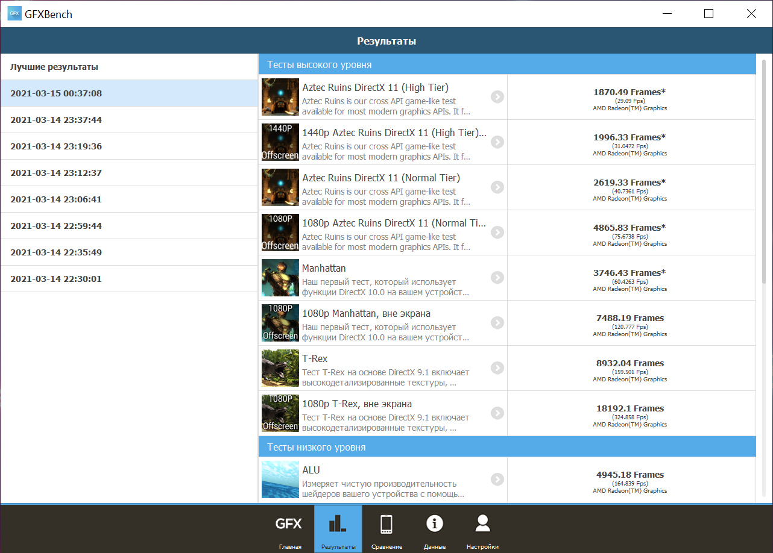
Task: Click the GFXBench logo in title bar
Action: pyautogui.click(x=14, y=13)
